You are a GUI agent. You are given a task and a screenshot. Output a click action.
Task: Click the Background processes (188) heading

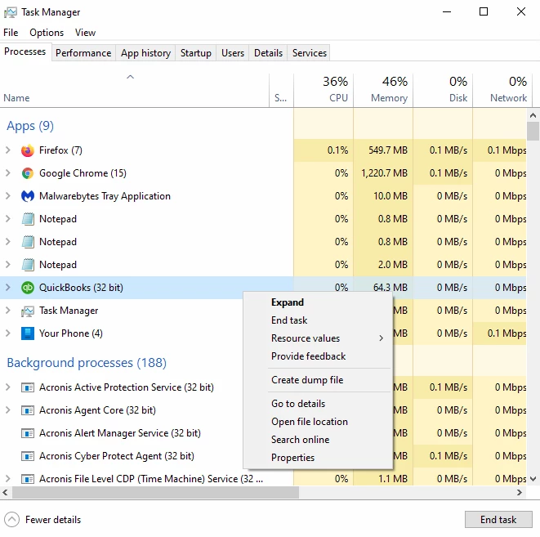[x=87, y=363]
